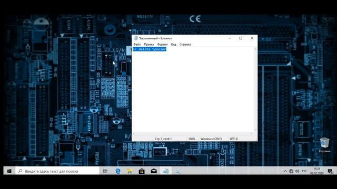This screenshot has height=189, width=337.
Task: Select the Notepad taskbar icon
Action: coord(165,171)
